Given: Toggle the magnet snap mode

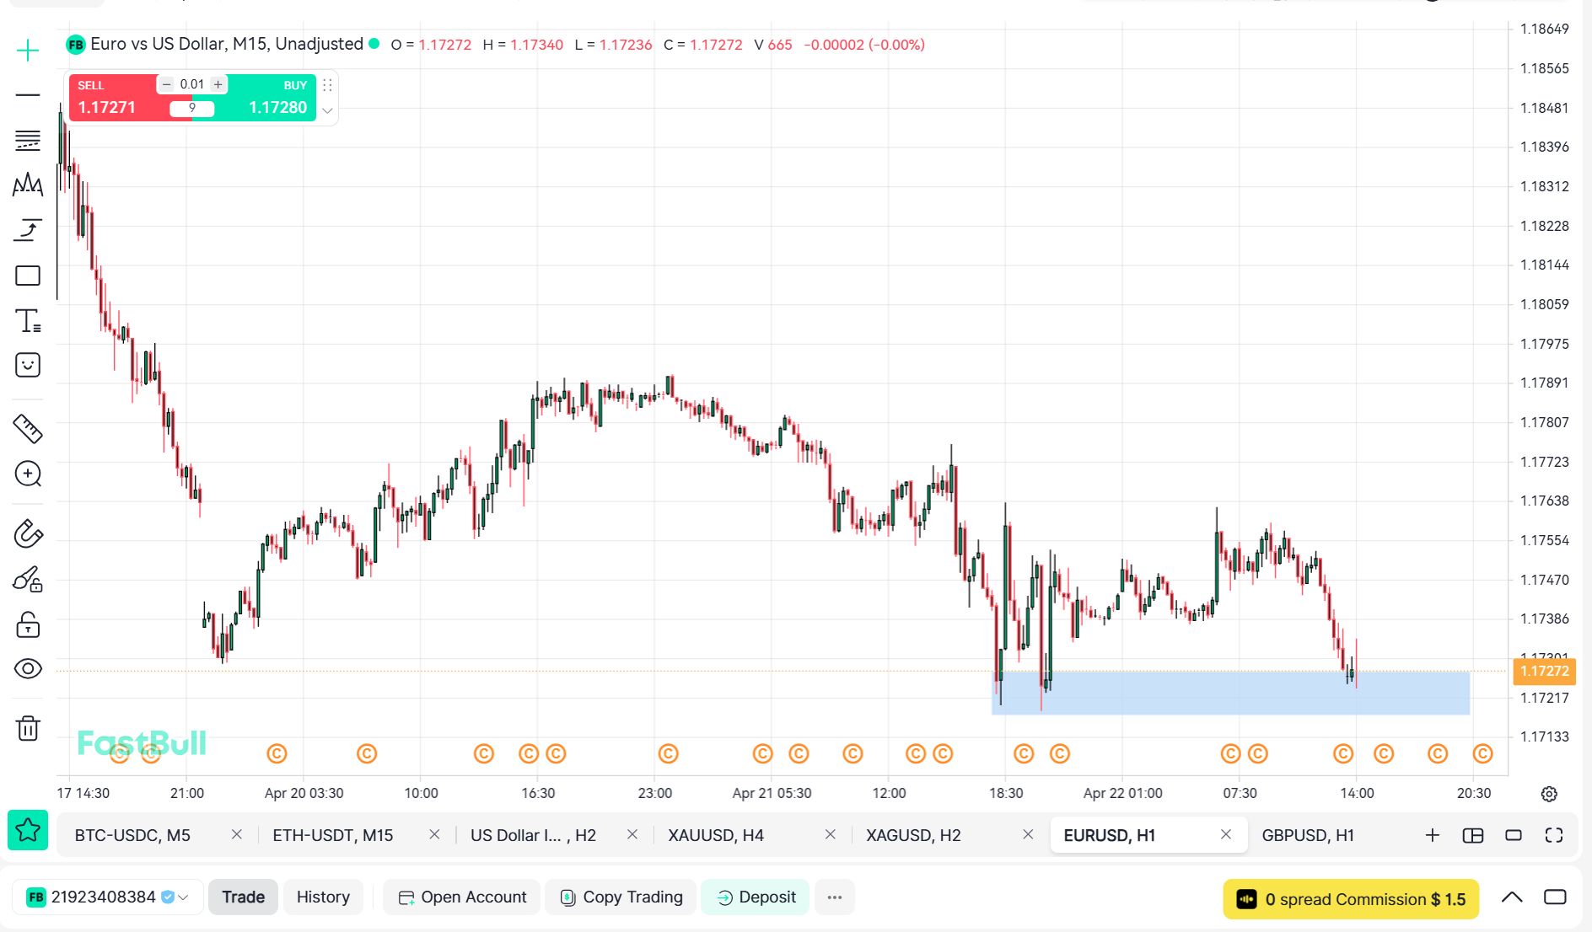Looking at the screenshot, I should [x=28, y=534].
